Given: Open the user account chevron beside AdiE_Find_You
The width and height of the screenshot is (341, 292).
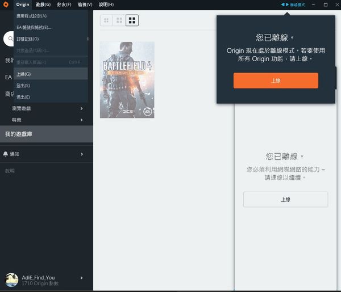Looking at the screenshot, I should pyautogui.click(x=81, y=278).
